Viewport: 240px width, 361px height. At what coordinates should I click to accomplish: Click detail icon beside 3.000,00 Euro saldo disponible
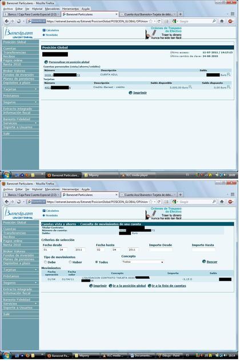[x=190, y=87]
